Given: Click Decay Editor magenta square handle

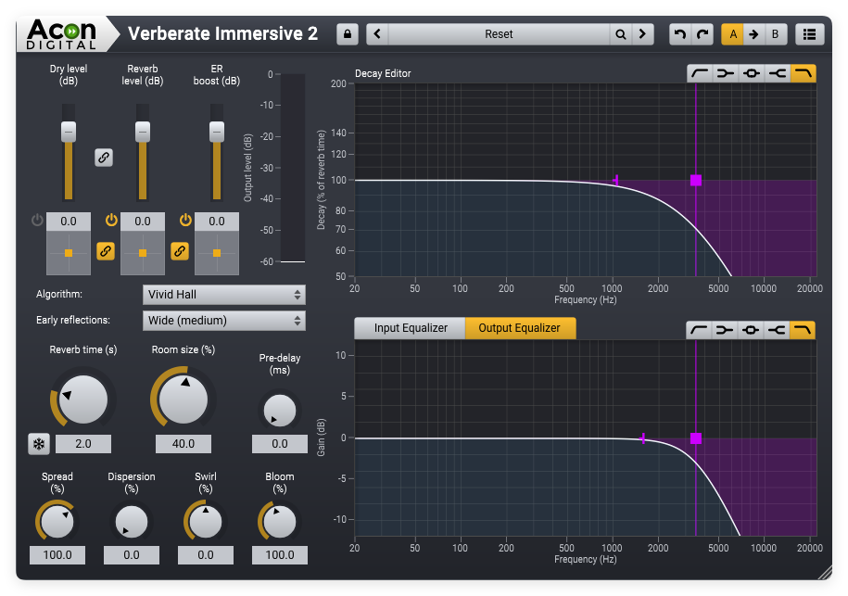Looking at the screenshot, I should 696,180.
